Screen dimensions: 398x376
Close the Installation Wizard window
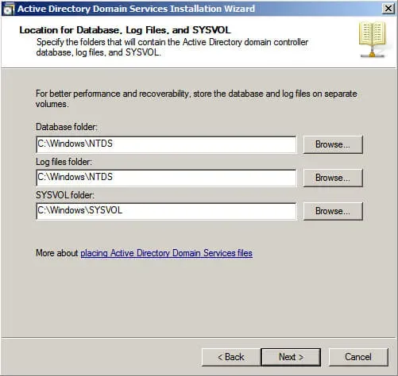pyautogui.click(x=388, y=9)
